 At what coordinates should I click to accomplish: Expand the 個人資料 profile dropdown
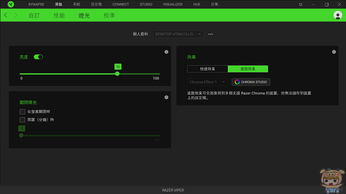coord(178,34)
